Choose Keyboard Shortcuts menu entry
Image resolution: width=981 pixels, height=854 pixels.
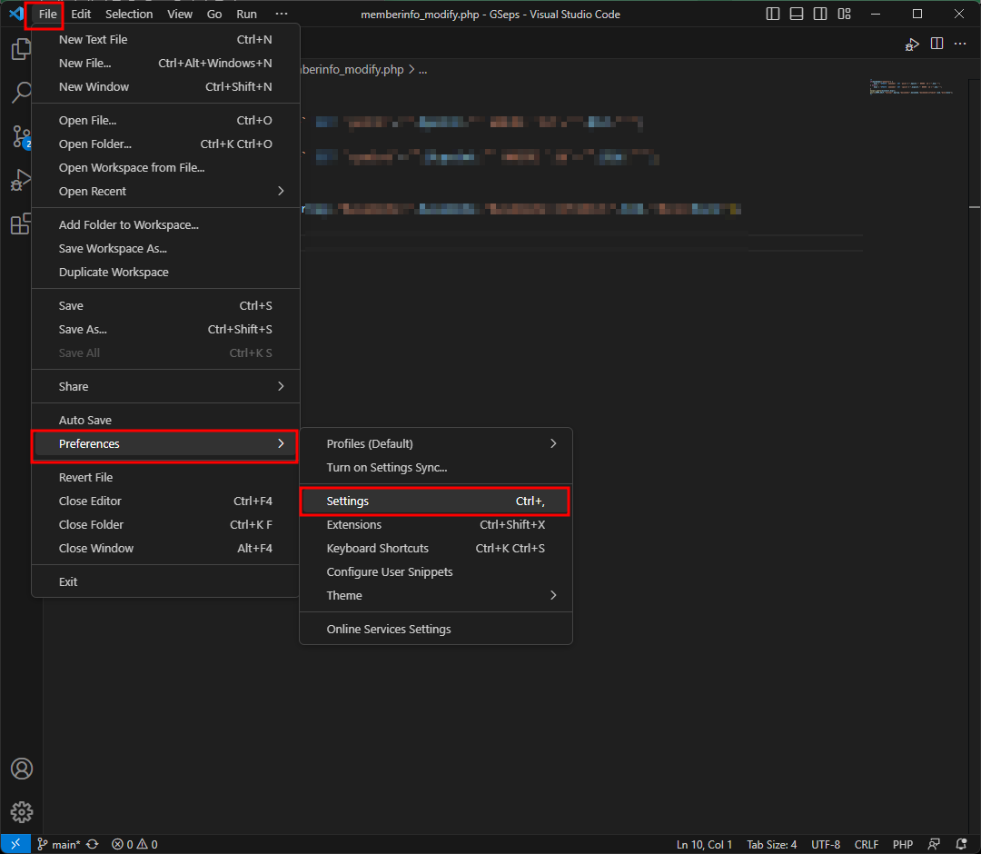[435, 548]
